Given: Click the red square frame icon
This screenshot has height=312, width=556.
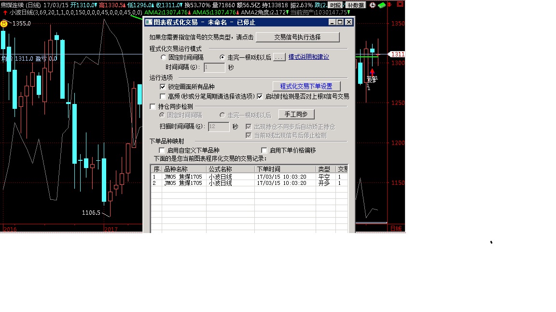Looking at the screenshot, I should tap(399, 5).
